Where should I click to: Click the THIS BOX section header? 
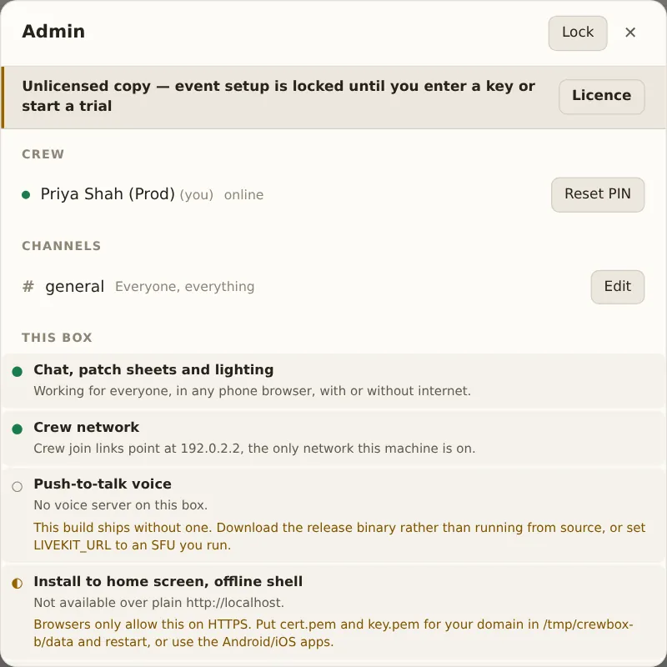click(x=57, y=338)
